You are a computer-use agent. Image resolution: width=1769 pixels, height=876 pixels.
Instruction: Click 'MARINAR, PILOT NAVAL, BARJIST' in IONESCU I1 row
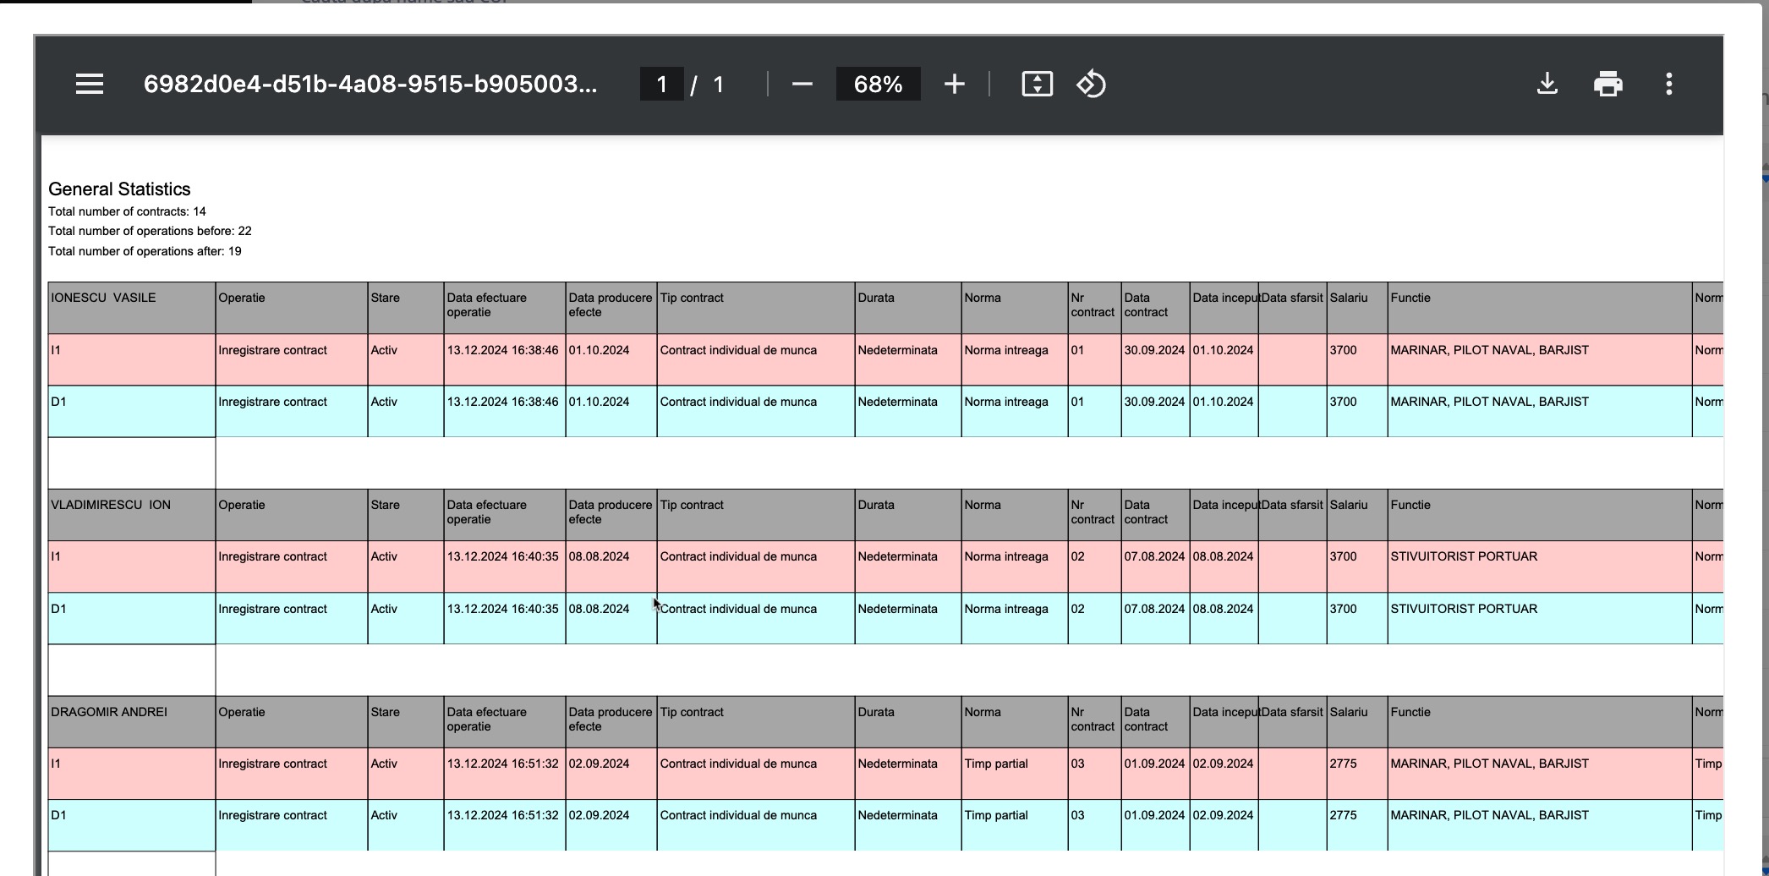coord(1489,350)
